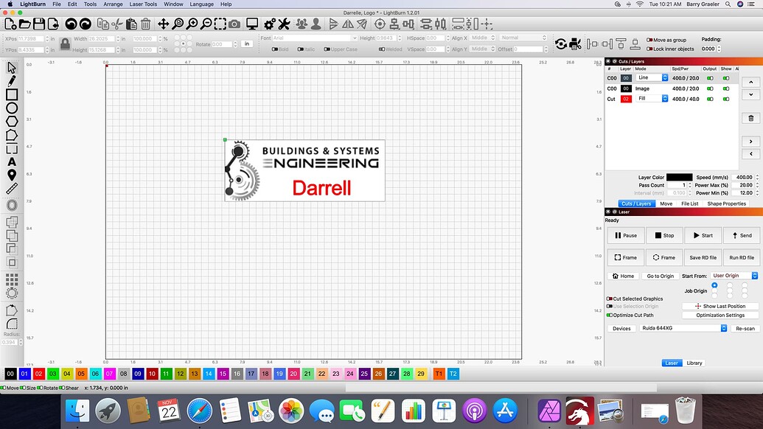Image resolution: width=763 pixels, height=429 pixels.
Task: Open the Fill mode dropdown
Action: click(x=652, y=99)
